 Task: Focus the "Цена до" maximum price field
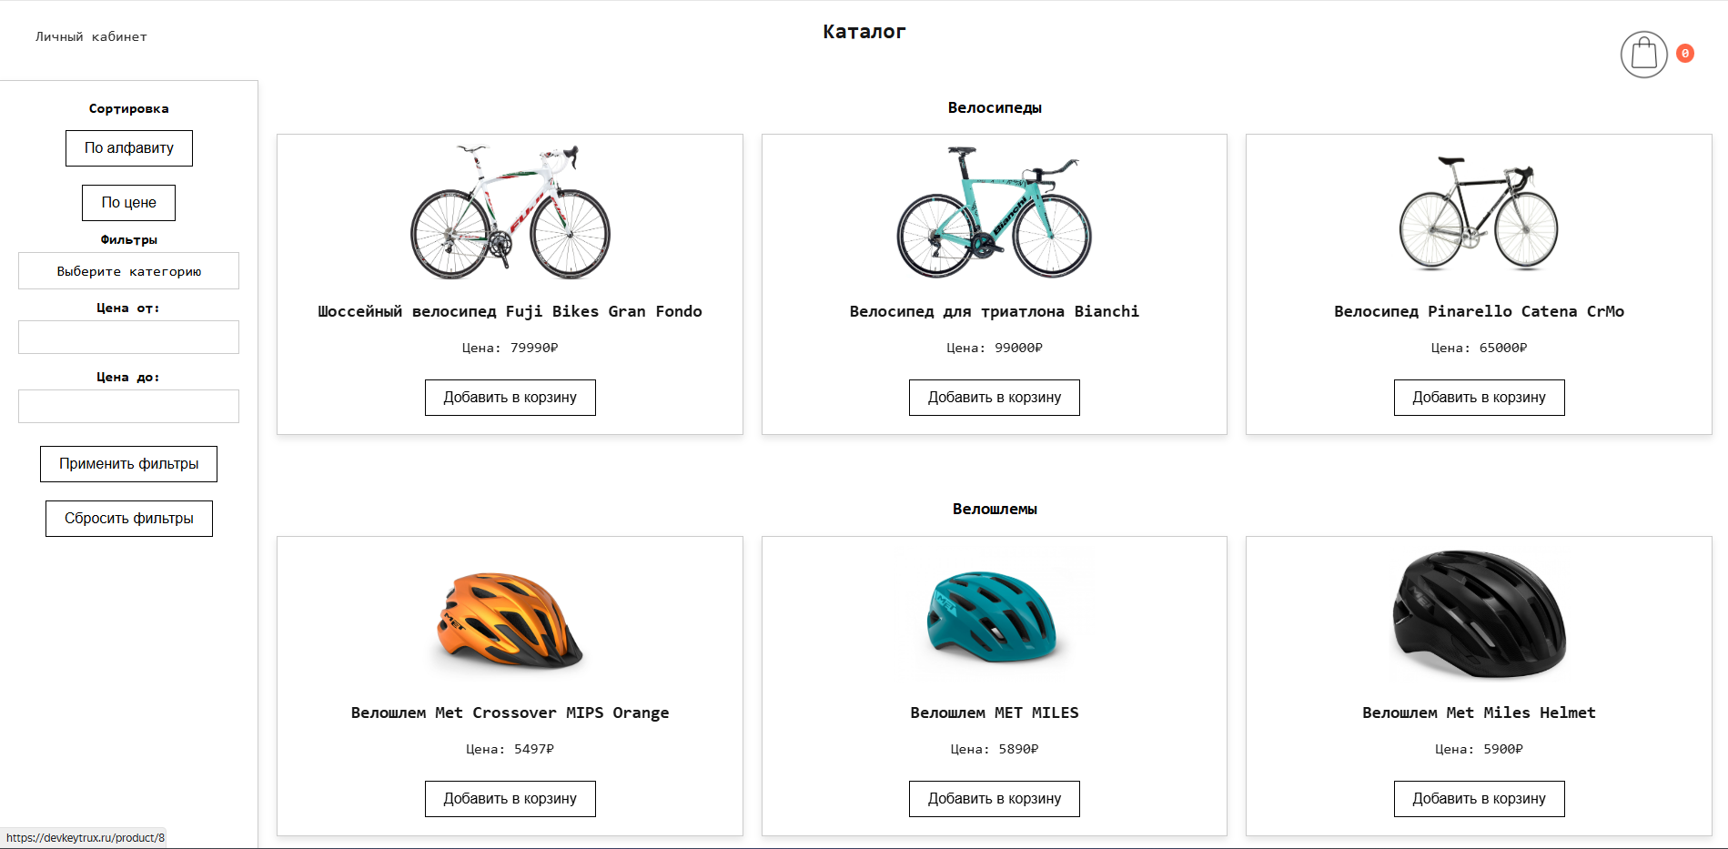coord(128,406)
